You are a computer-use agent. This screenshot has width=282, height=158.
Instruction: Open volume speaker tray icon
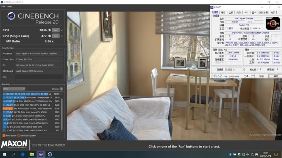pos(248,154)
